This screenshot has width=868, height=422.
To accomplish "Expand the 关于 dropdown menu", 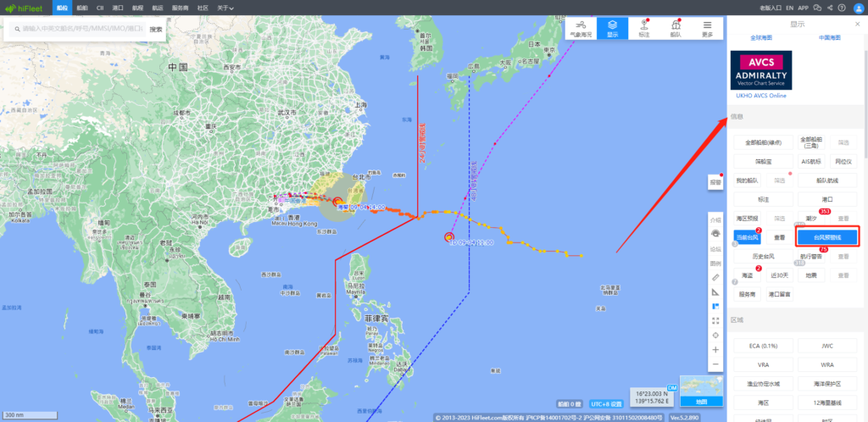I will (225, 8).
